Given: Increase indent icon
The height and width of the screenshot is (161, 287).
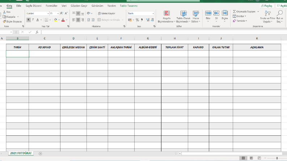Looking at the screenshot, I should pos(93,20).
